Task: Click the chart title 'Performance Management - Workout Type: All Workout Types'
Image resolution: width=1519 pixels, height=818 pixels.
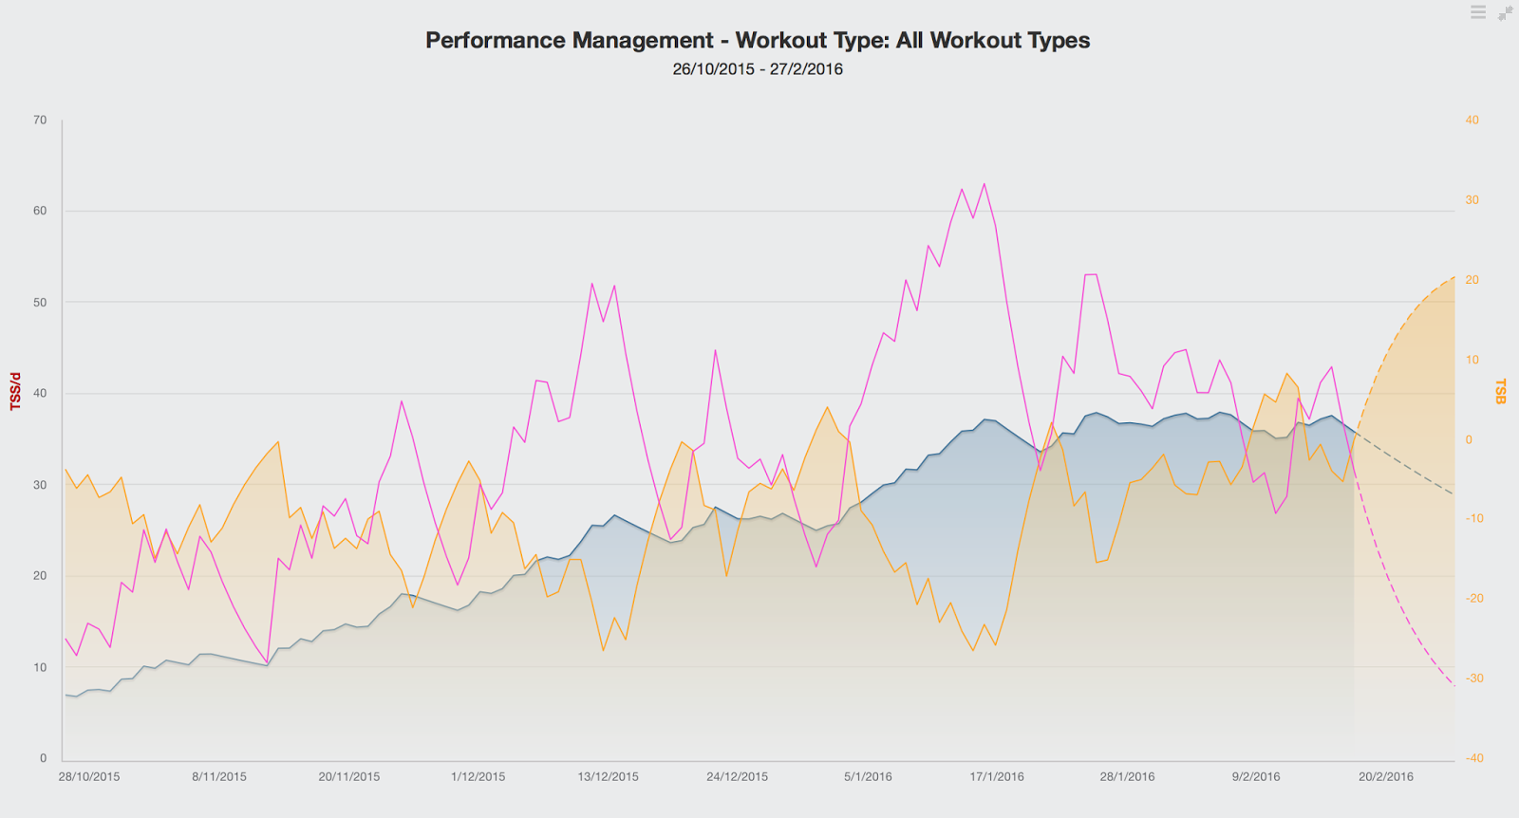Action: [x=758, y=40]
